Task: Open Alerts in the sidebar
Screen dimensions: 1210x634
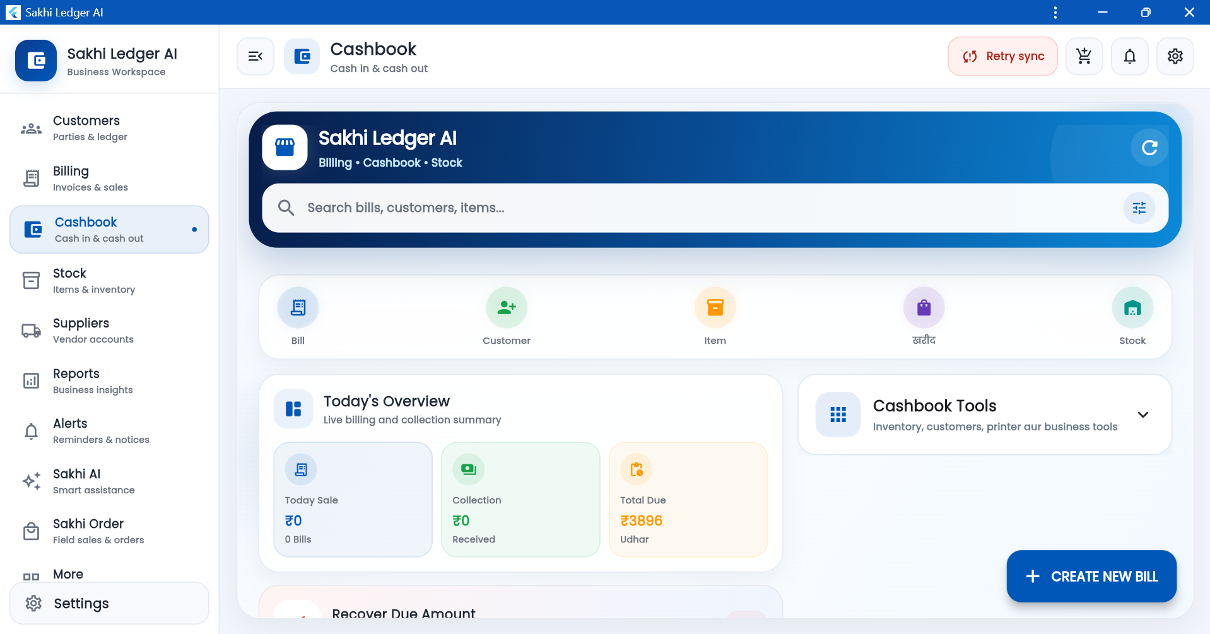Action: (x=109, y=431)
